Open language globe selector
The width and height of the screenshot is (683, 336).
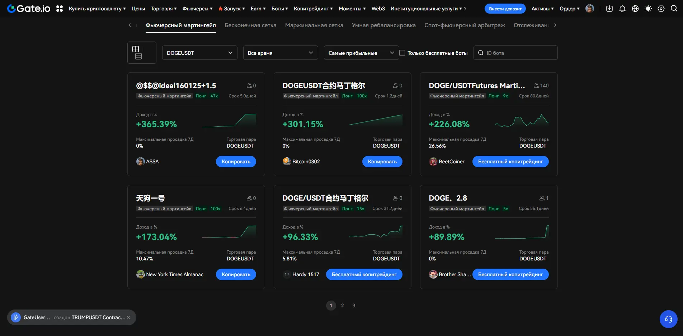click(x=635, y=9)
